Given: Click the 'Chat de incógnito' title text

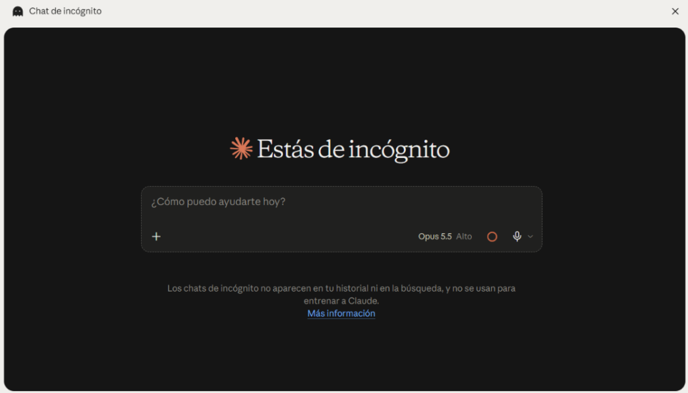Looking at the screenshot, I should click(65, 11).
